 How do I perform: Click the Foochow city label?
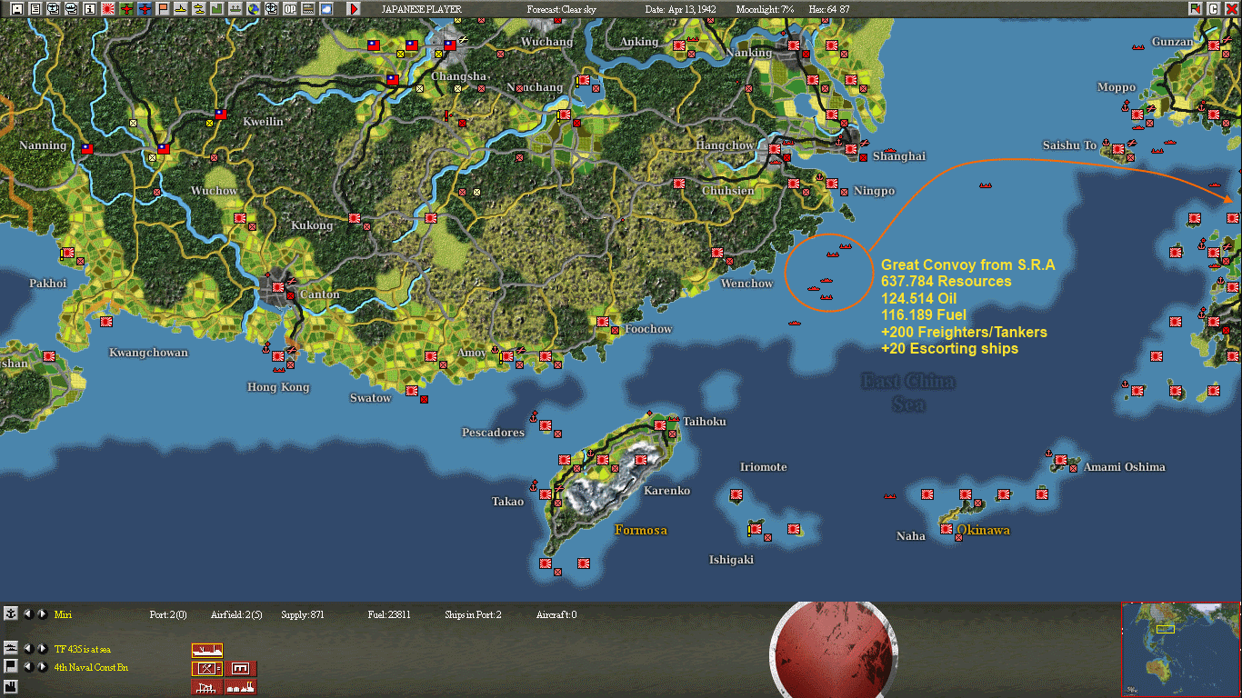(648, 329)
